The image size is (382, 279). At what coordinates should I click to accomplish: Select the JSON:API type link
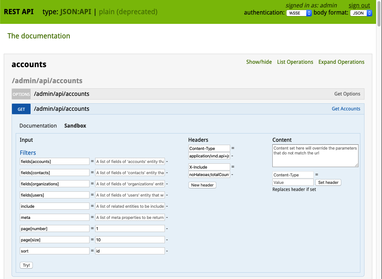(x=76, y=12)
